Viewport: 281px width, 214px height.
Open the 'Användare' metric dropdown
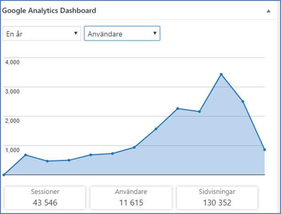pyautogui.click(x=122, y=33)
